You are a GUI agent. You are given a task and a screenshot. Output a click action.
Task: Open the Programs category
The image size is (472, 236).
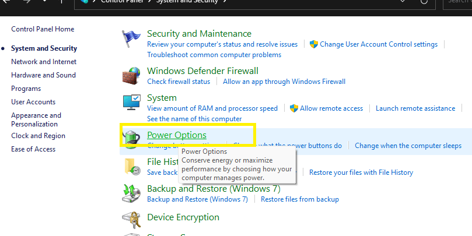click(x=26, y=89)
